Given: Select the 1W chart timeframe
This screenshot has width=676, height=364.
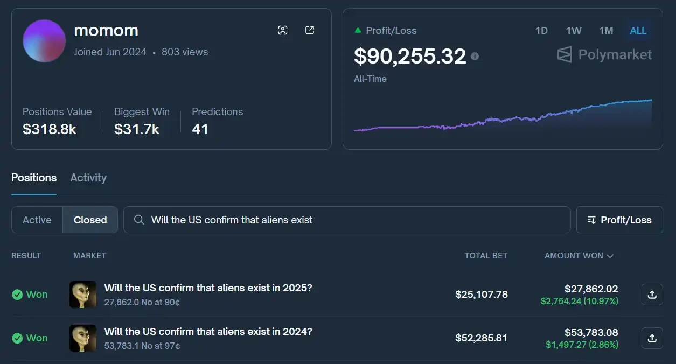Looking at the screenshot, I should (x=573, y=31).
